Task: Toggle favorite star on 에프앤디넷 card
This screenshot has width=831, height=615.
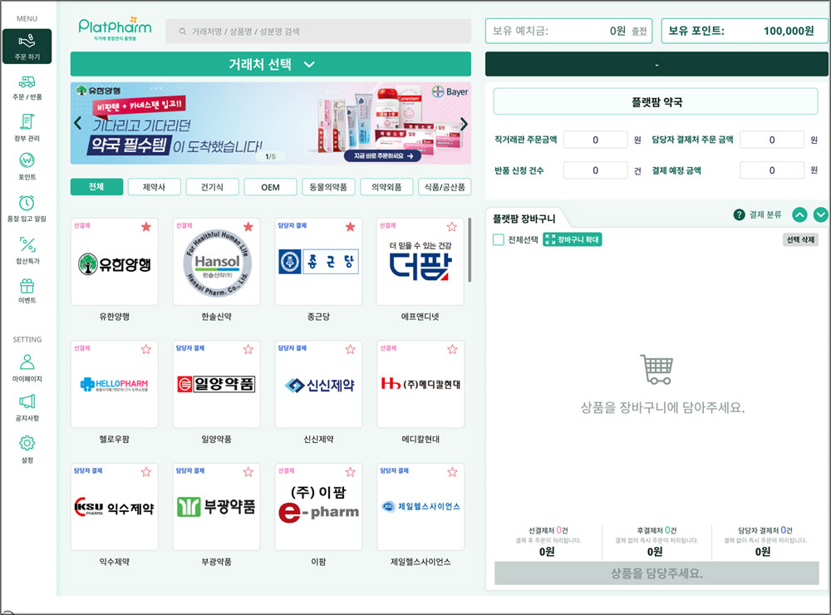Action: click(452, 227)
